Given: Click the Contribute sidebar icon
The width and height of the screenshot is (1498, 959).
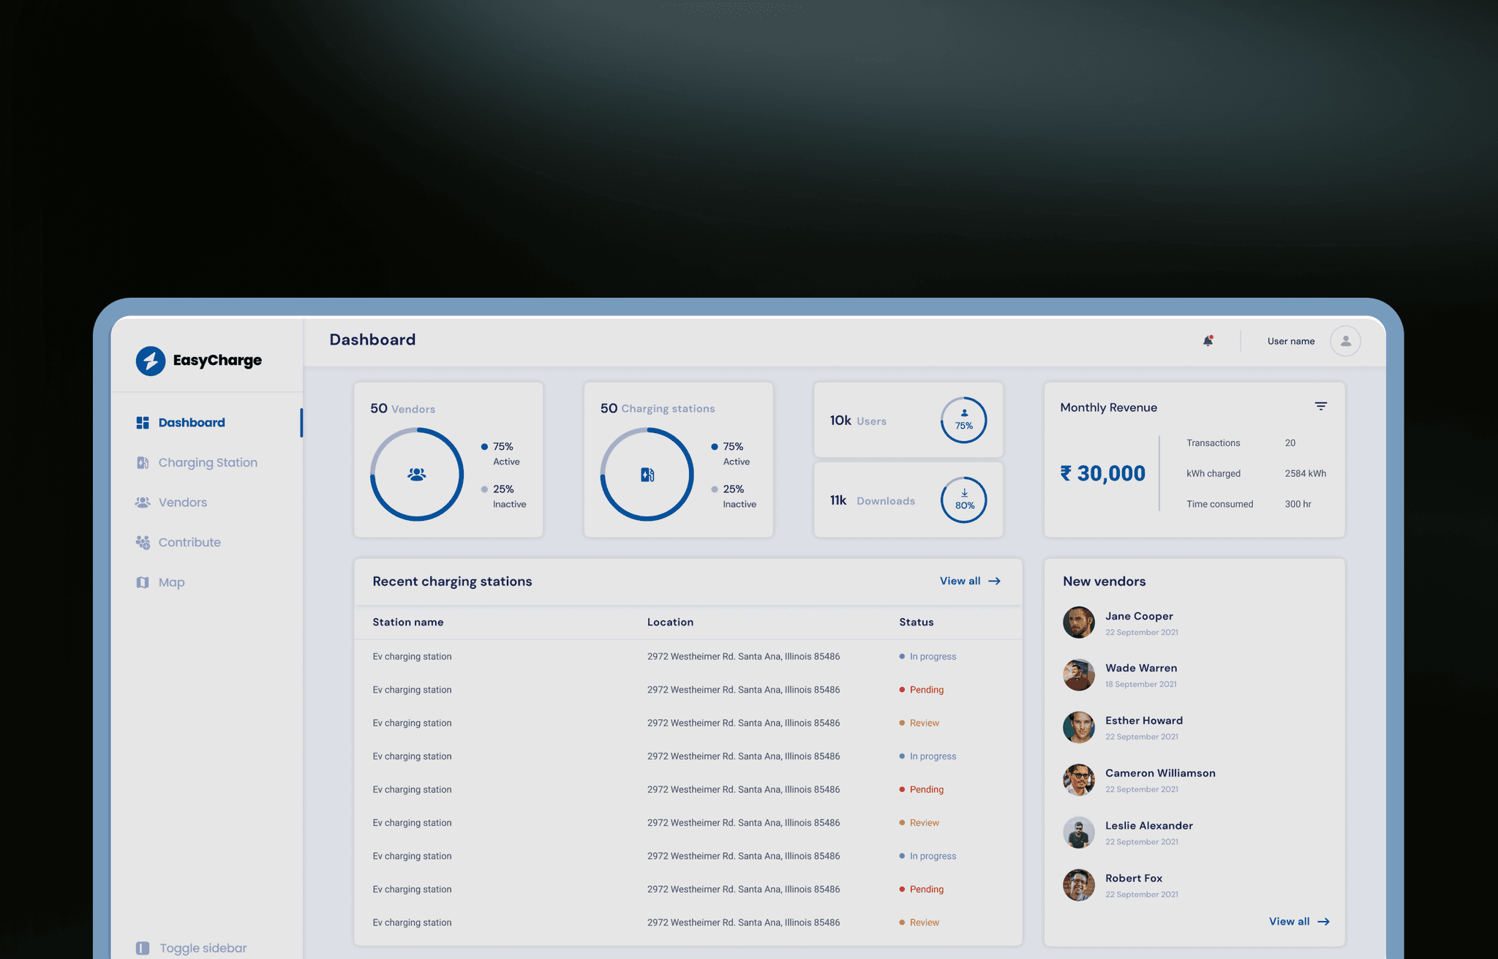Looking at the screenshot, I should (x=143, y=542).
